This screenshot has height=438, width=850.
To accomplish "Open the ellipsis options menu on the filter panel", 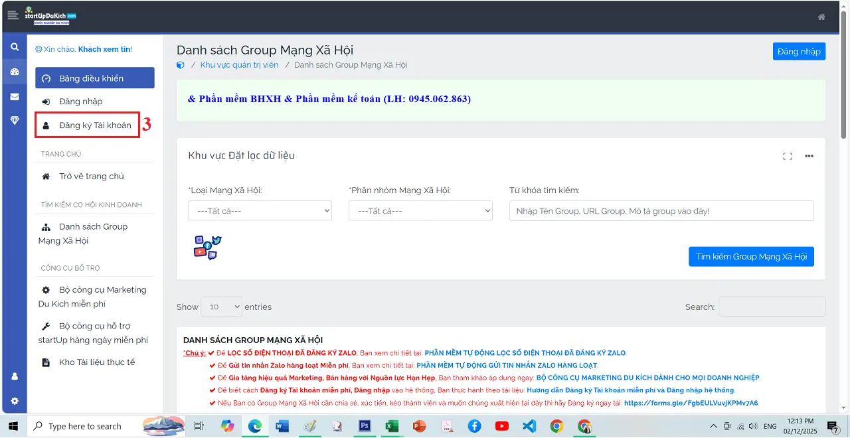I will click(x=809, y=156).
